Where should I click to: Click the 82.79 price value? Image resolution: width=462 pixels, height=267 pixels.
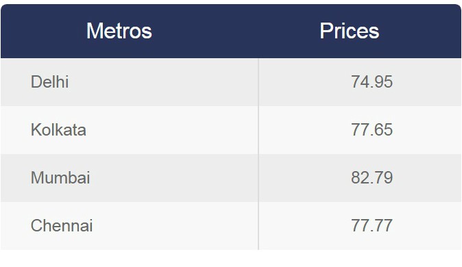(372, 178)
